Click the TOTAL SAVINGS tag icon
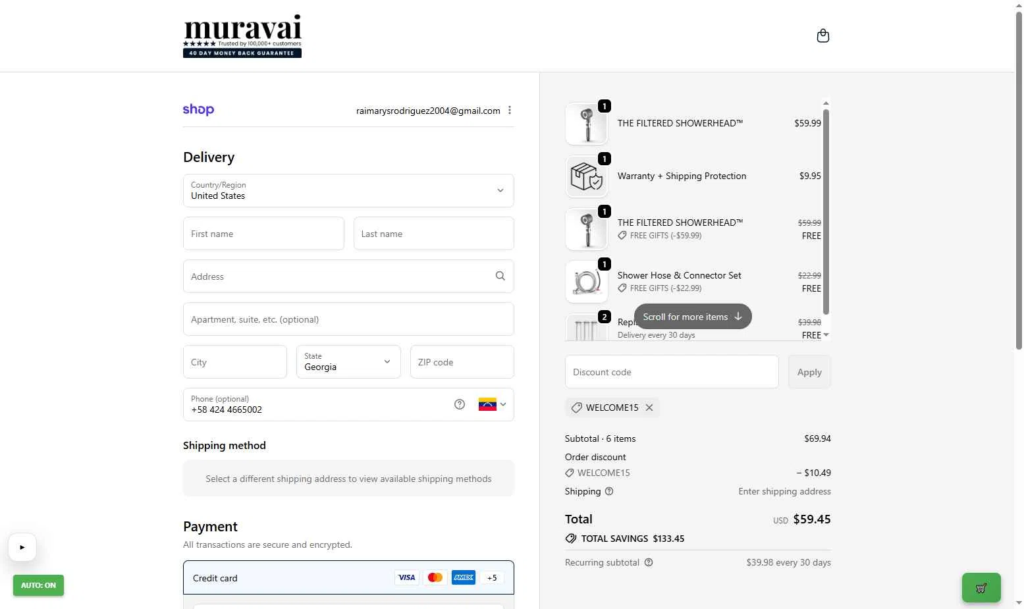1024x609 pixels. tap(571, 539)
